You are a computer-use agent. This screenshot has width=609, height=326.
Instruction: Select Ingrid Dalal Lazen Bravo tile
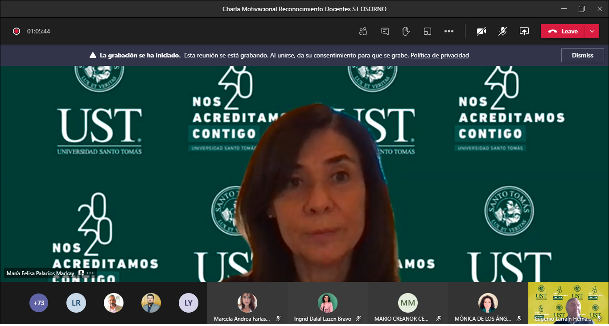328,302
